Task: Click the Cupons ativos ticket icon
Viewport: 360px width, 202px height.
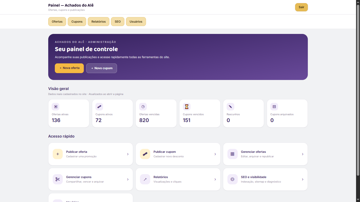Action: tap(99, 107)
